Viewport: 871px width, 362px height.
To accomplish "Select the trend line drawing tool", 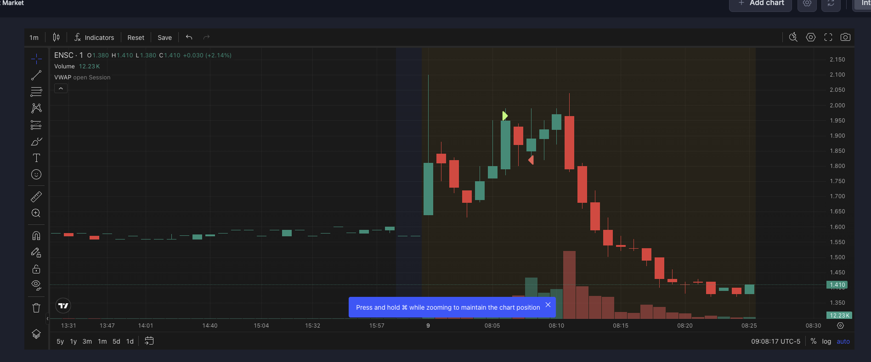I will (36, 75).
